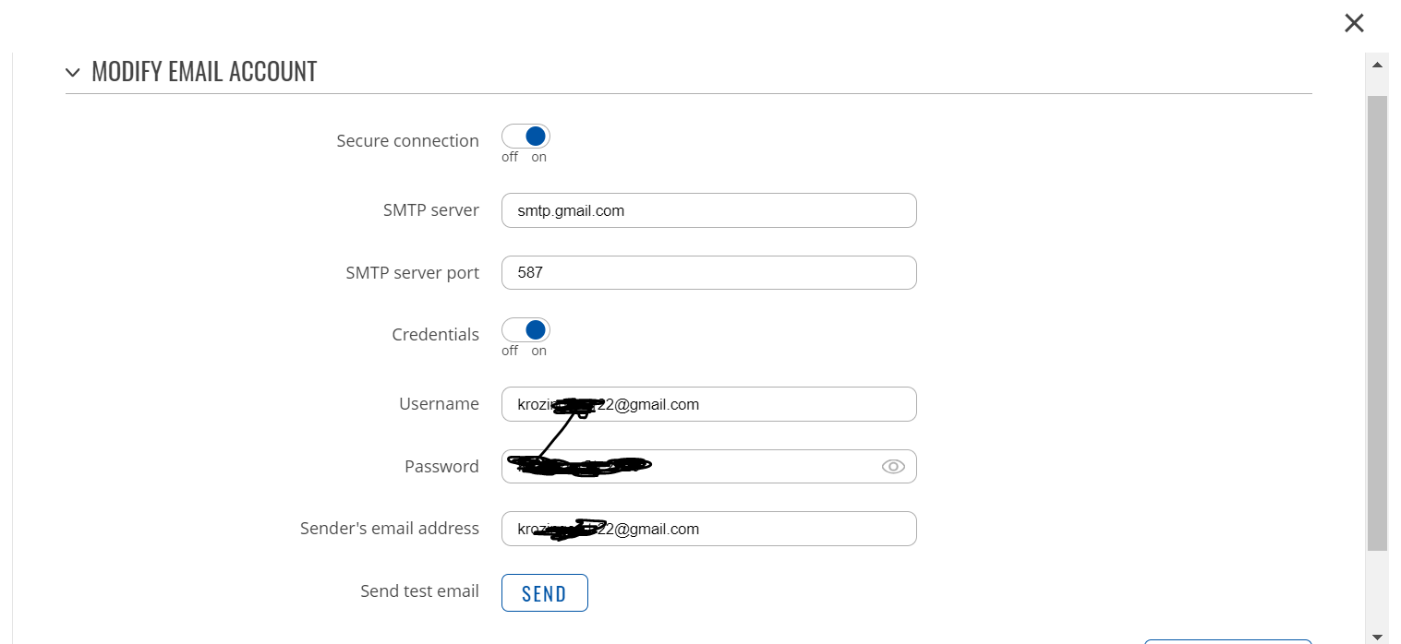Click the scrollbar down arrow
This screenshot has height=644, width=1401.
[1377, 636]
